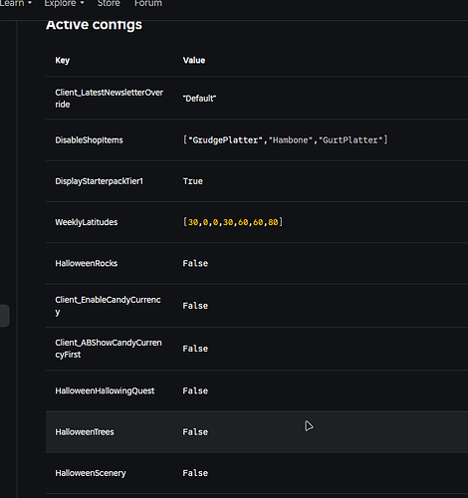
Task: Click the False value of HalloweenTrees
Action: pyautogui.click(x=195, y=432)
